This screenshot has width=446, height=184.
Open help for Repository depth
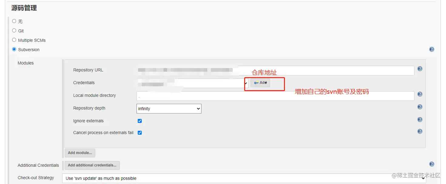[420, 107]
